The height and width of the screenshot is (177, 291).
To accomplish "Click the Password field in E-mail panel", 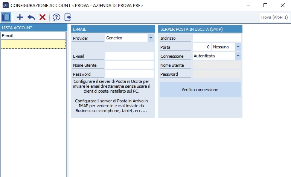I will tap(130, 74).
